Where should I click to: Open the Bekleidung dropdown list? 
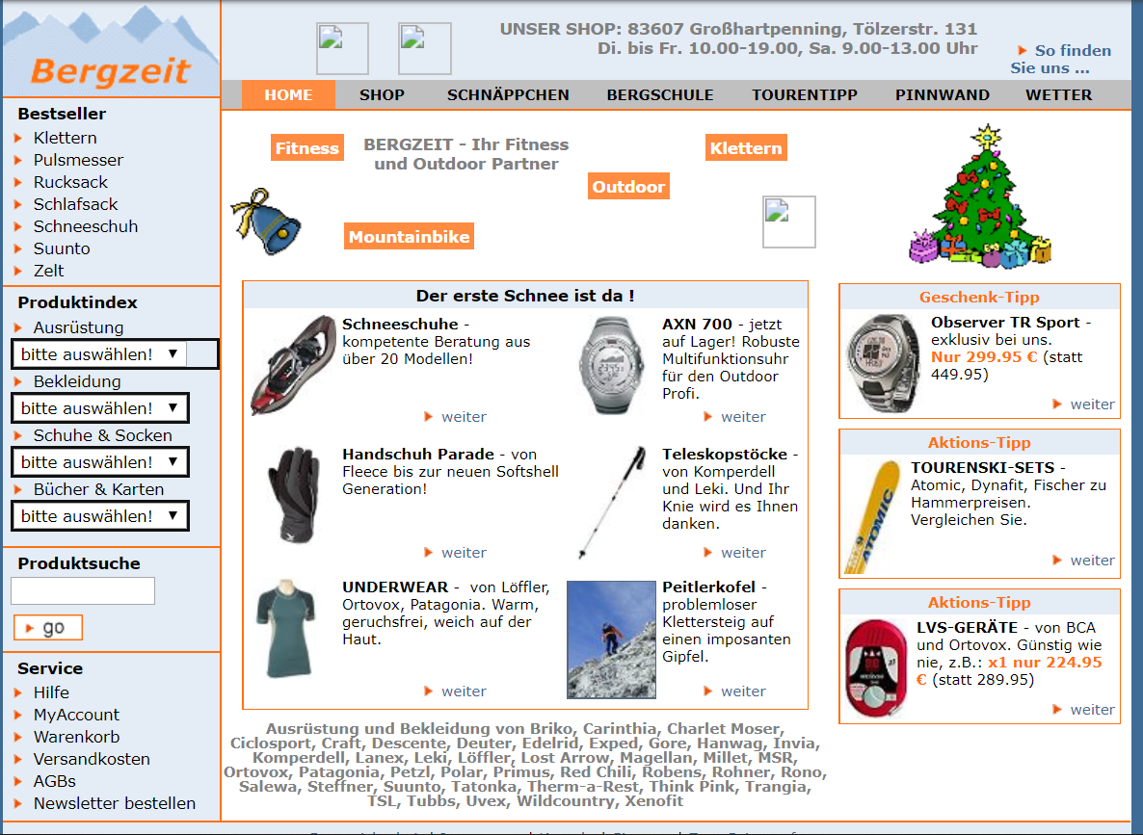coord(99,408)
